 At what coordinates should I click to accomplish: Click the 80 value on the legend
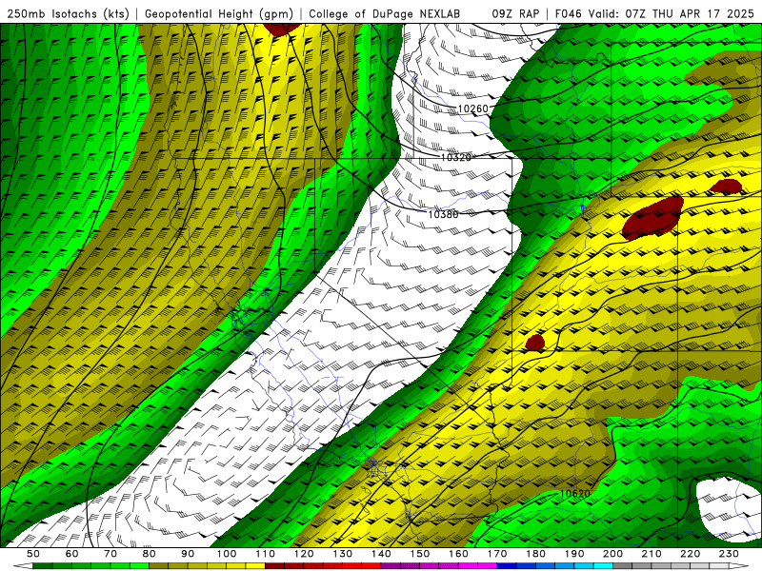click(150, 554)
